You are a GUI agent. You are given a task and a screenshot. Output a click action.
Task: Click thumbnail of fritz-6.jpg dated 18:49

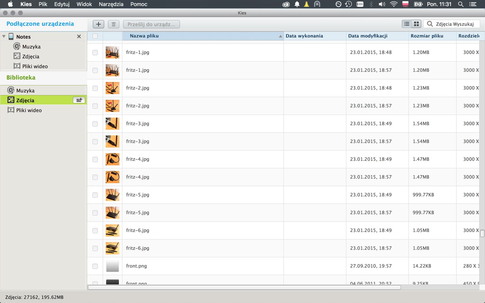[x=112, y=230]
